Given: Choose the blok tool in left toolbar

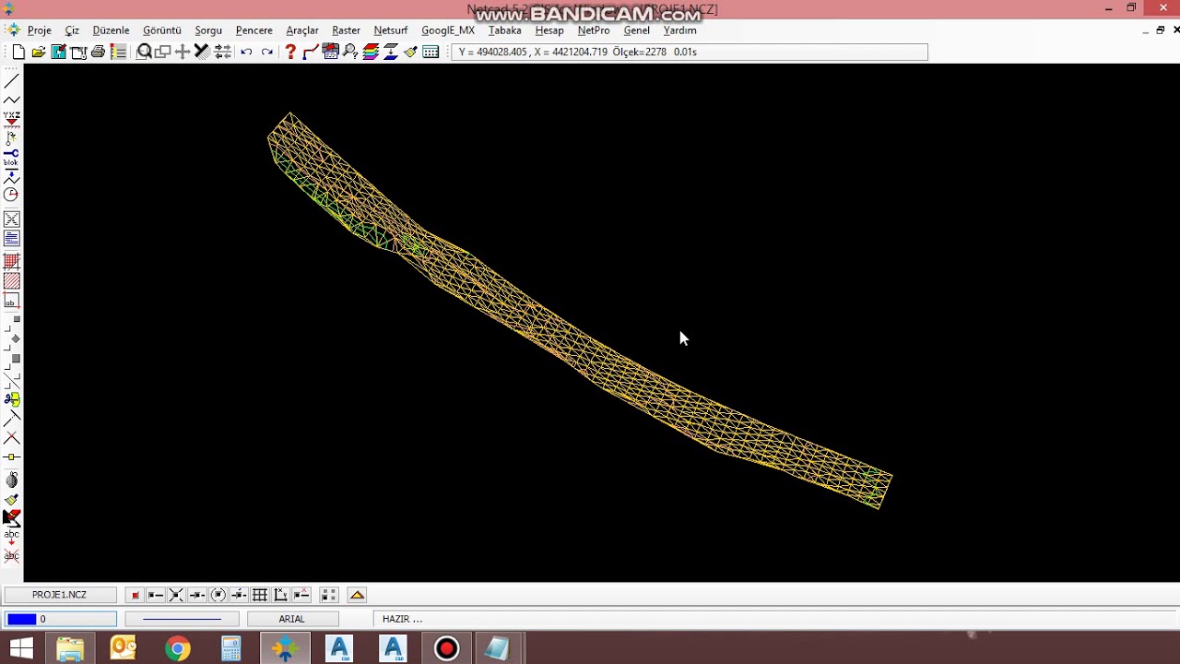Looking at the screenshot, I should (x=12, y=157).
